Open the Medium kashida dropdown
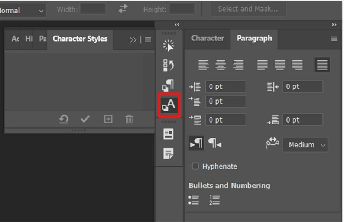The height and width of the screenshot is (222, 344). pyautogui.click(x=305, y=145)
